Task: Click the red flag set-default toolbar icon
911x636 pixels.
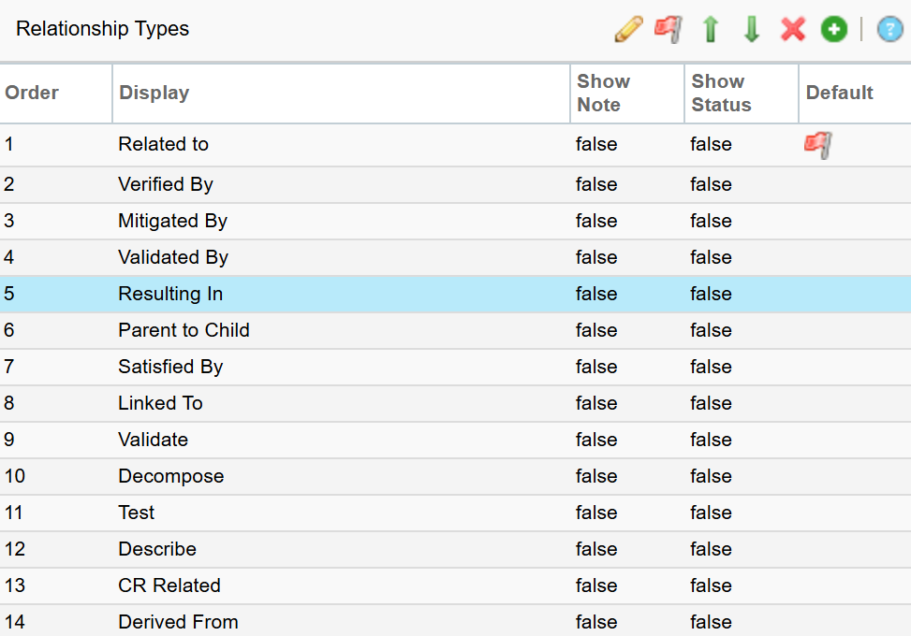Action: pos(669,29)
